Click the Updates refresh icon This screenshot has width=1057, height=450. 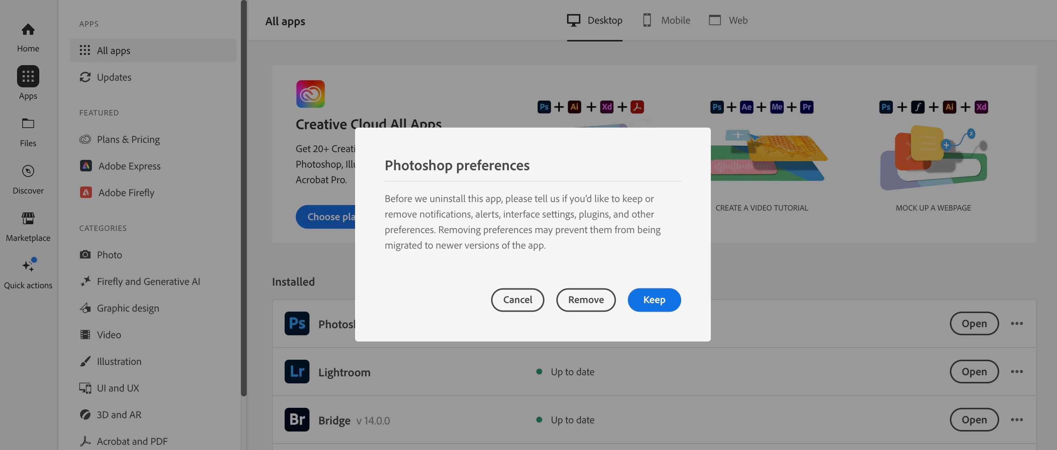click(85, 77)
